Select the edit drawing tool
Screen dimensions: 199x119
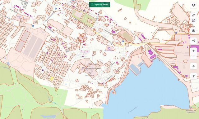click(x=193, y=20)
